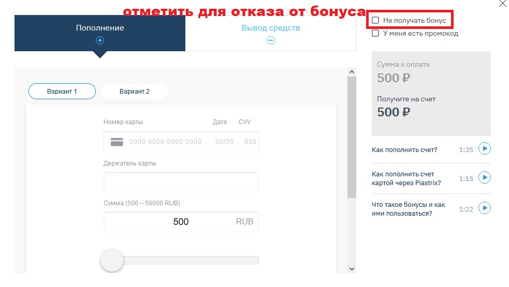Close the payment dialog with X

(502, 4)
